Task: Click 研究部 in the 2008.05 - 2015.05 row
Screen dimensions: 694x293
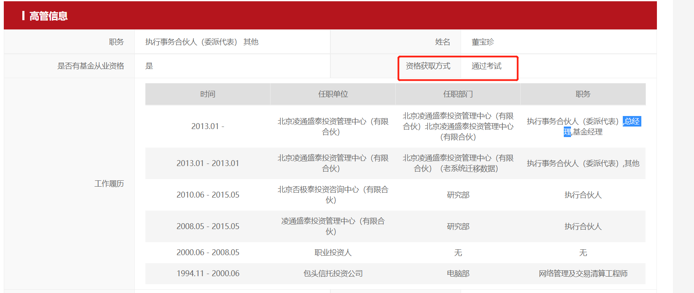Action: pyautogui.click(x=458, y=226)
